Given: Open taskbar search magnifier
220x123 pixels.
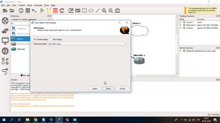Looking at the screenshot, I should click(12, 120).
